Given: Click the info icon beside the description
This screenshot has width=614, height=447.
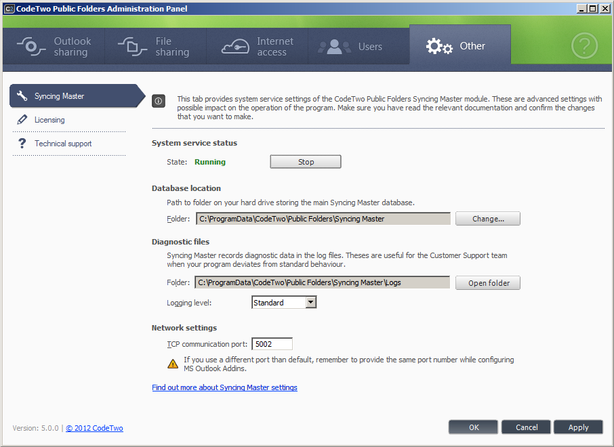Looking at the screenshot, I should click(159, 101).
